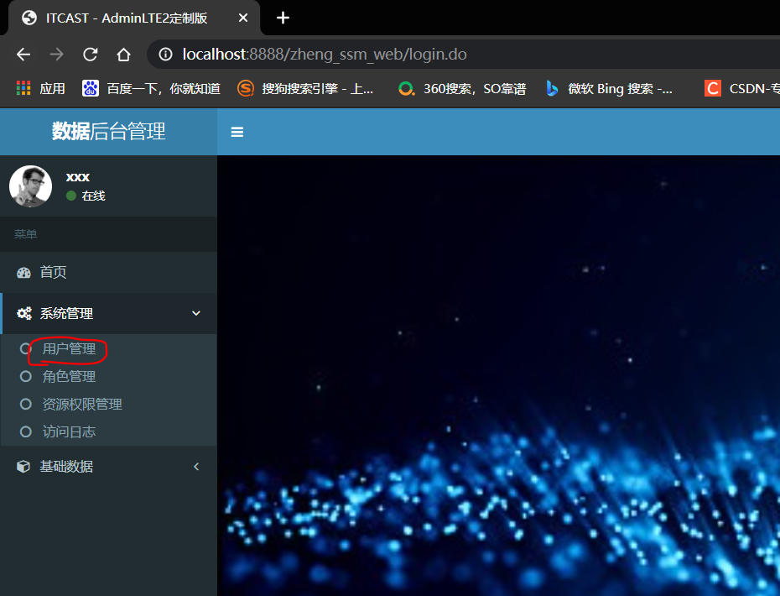
Task: Open a new browser tab
Action: coord(283,18)
